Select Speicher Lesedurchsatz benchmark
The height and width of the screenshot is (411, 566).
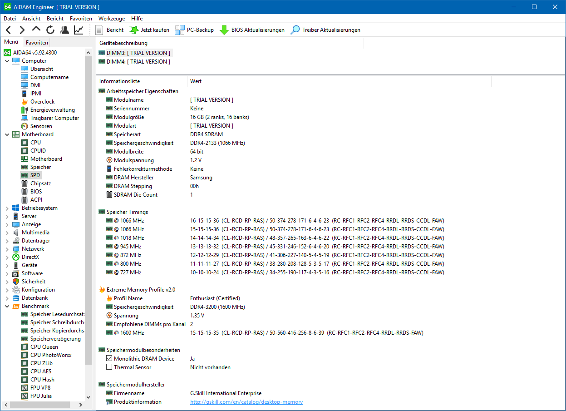pos(57,314)
